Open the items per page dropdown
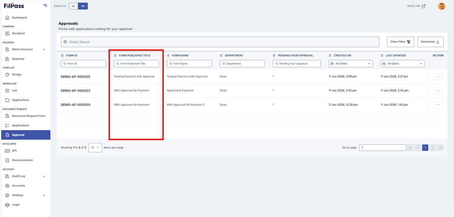 pos(95,147)
